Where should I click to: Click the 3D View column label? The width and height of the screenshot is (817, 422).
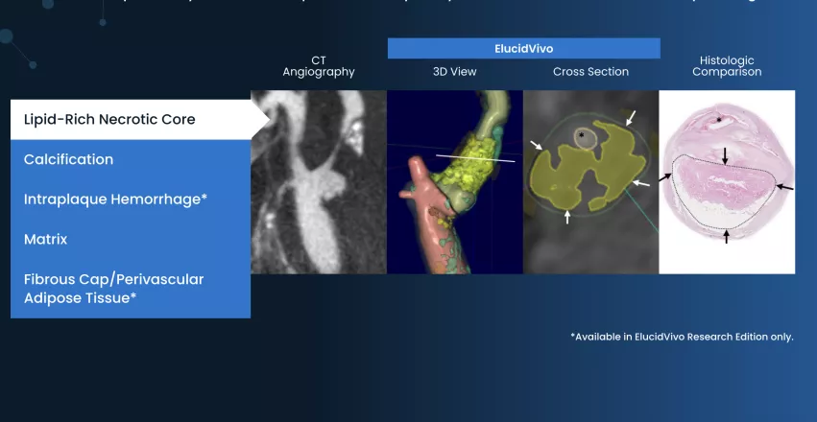[x=454, y=72]
